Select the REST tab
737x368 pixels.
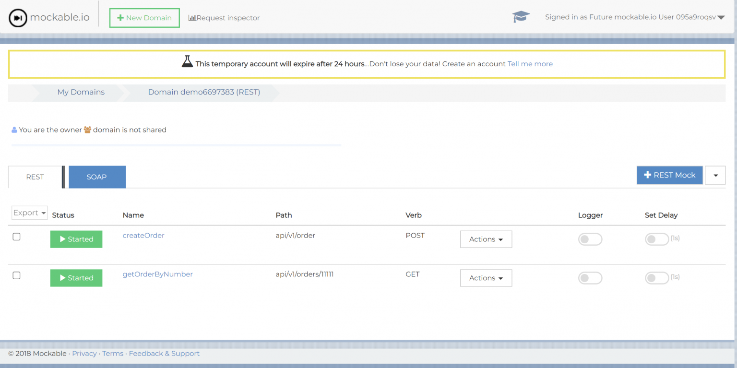(x=35, y=177)
